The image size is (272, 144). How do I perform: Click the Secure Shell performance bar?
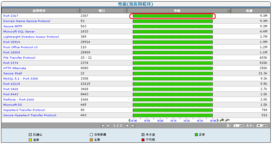(173, 74)
